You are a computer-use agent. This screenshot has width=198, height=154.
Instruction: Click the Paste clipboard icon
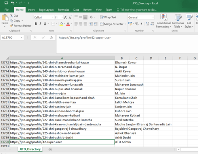5,17
